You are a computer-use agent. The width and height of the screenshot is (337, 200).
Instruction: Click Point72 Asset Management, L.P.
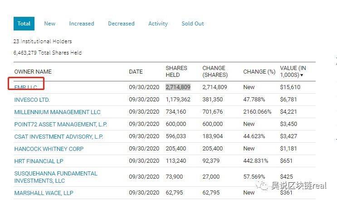[x=61, y=124]
